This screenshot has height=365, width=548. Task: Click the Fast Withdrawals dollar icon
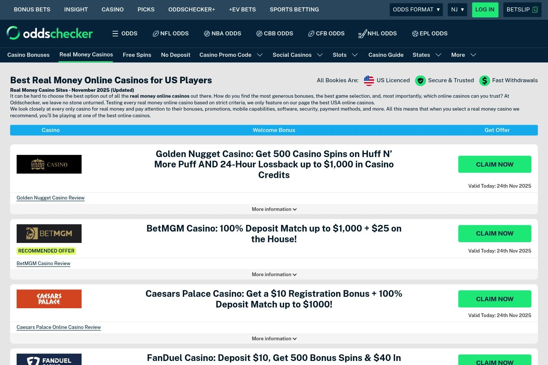485,80
